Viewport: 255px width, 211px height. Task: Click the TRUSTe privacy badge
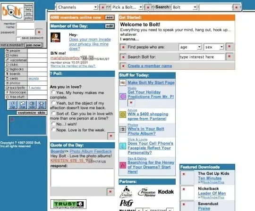coord(68,204)
